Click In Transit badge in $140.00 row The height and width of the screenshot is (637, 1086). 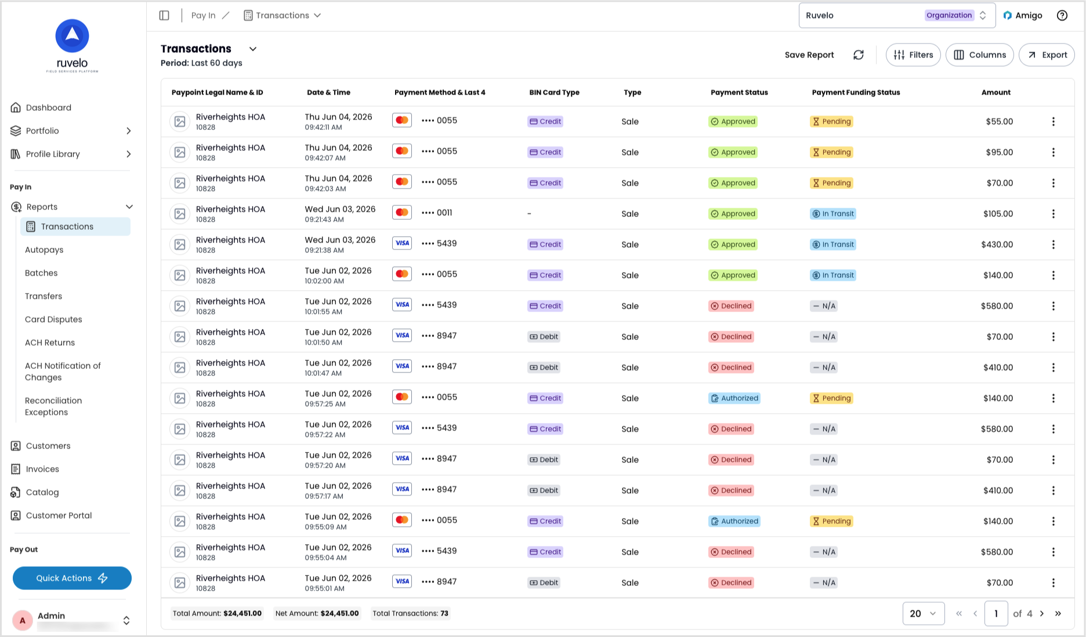[833, 276]
